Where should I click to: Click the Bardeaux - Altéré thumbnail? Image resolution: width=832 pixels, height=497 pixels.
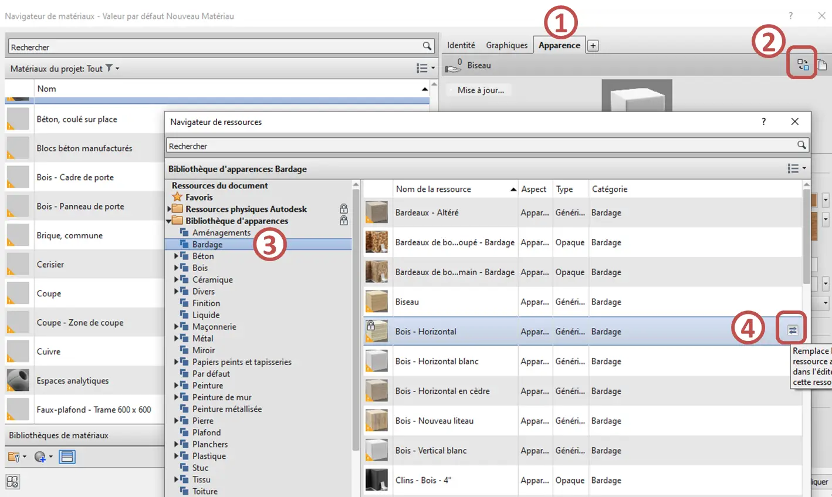(x=377, y=212)
